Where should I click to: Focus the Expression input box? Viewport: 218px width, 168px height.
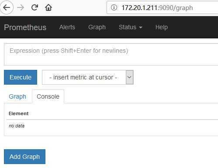pyautogui.click(x=111, y=54)
